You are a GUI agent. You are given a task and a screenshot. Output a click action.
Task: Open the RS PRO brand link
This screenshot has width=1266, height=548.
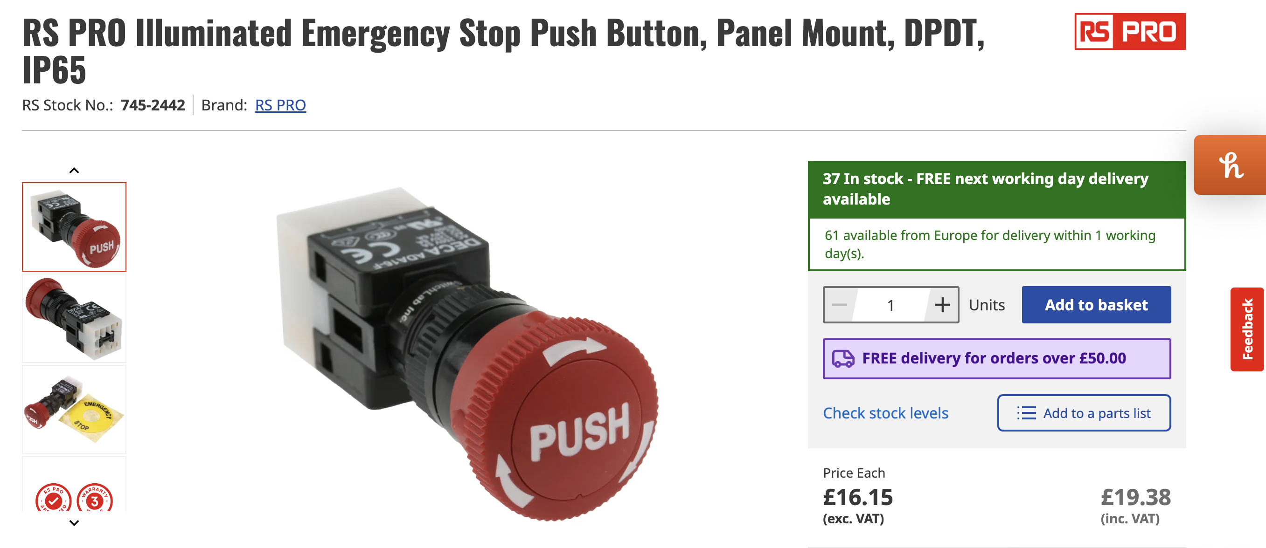pos(280,105)
